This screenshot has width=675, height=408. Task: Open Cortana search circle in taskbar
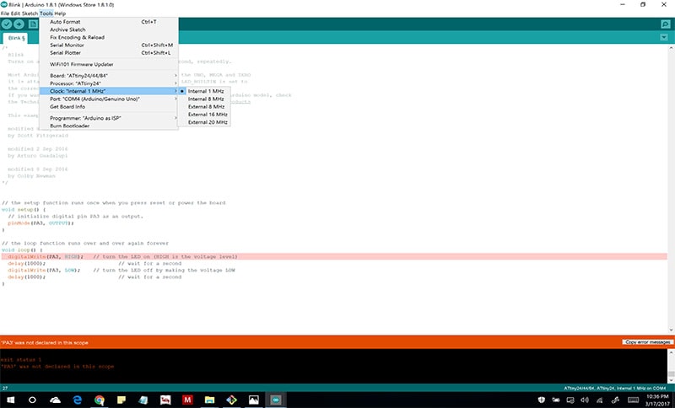coord(32,400)
